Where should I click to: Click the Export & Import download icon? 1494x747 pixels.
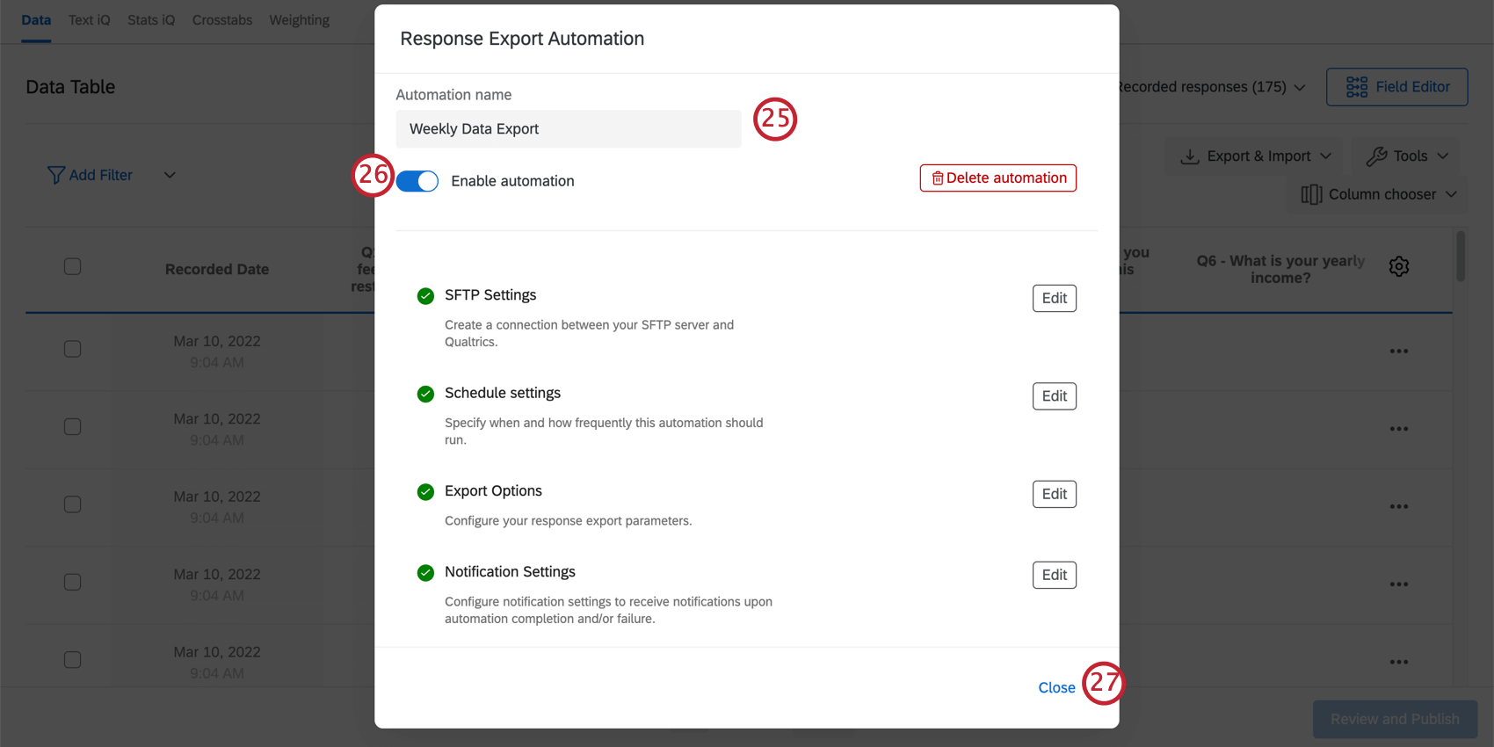[x=1190, y=156]
